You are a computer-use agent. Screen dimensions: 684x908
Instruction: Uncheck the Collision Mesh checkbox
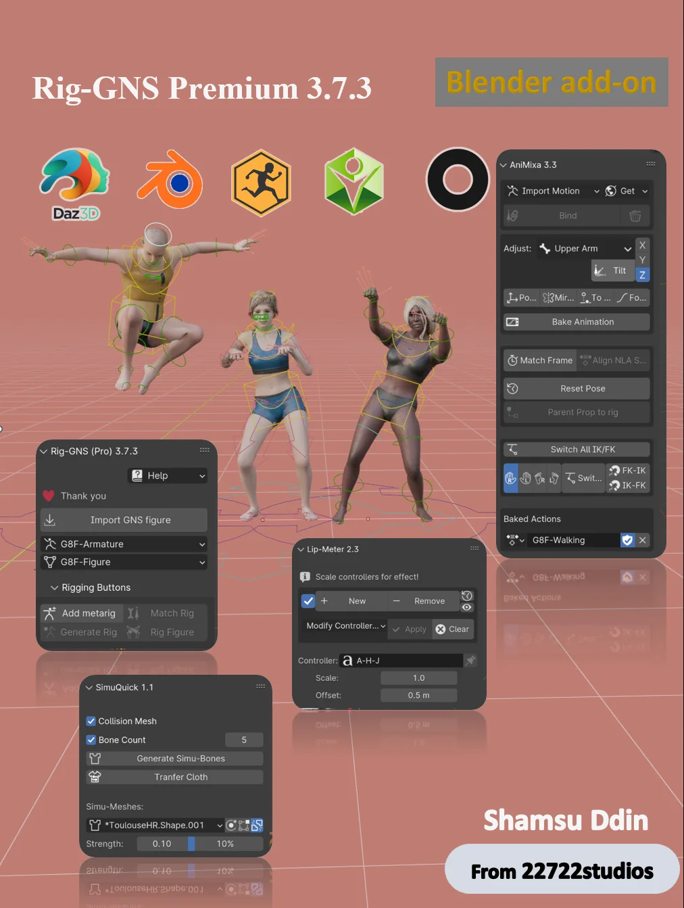(x=91, y=721)
